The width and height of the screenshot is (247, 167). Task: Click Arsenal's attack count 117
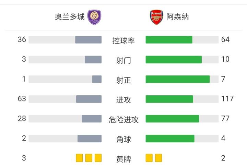point(227,99)
